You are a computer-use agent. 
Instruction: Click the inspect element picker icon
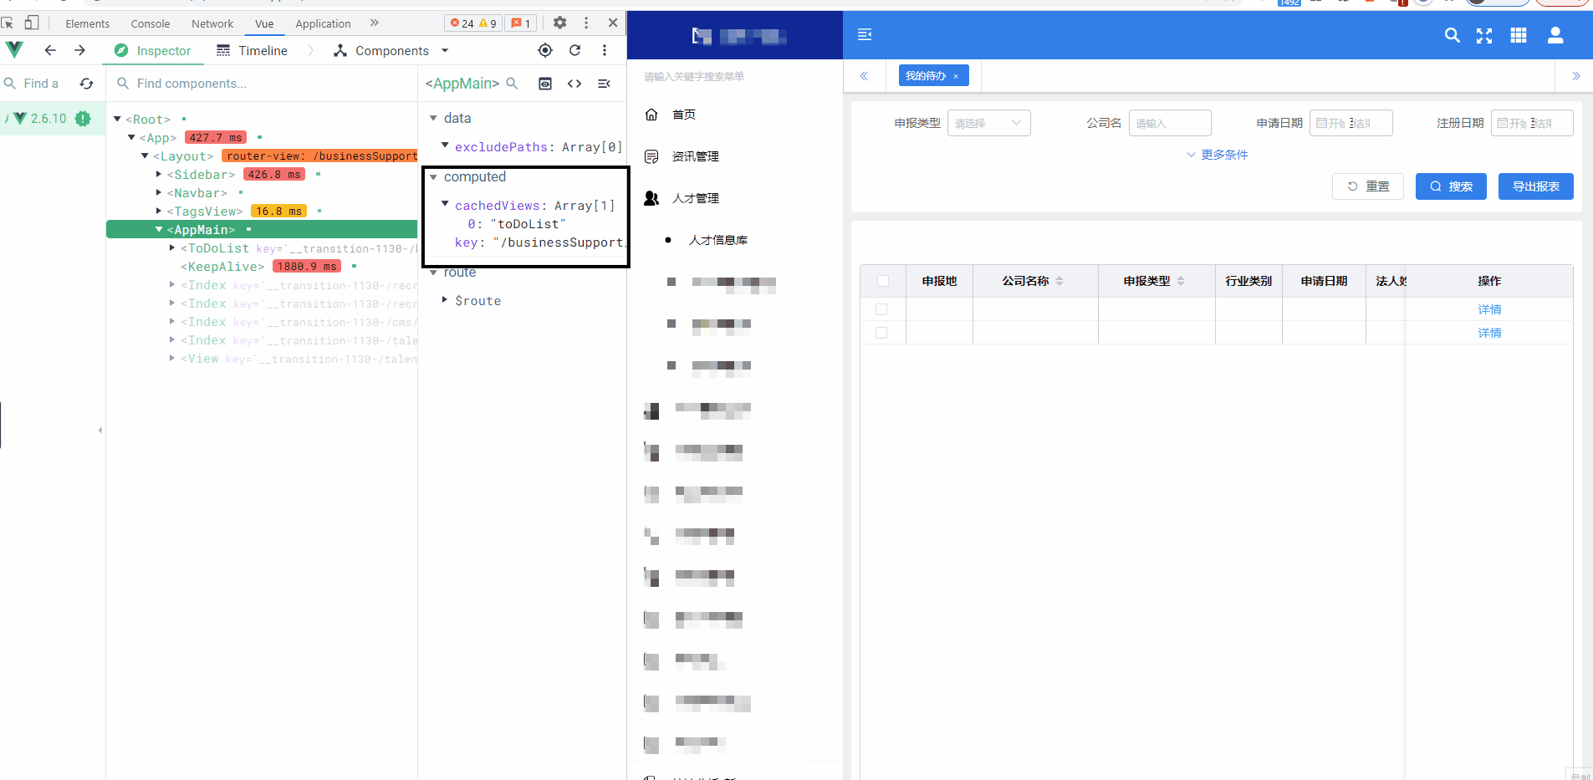[8, 23]
